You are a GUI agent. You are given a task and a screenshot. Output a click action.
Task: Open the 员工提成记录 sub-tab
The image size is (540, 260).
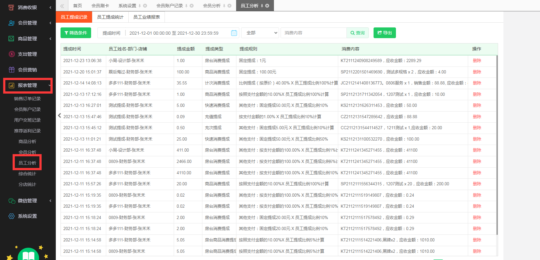tap(74, 17)
